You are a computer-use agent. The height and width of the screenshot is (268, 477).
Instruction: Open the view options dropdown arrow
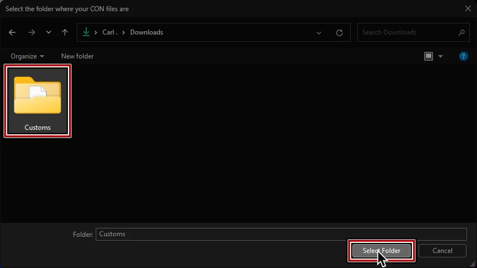pyautogui.click(x=440, y=56)
